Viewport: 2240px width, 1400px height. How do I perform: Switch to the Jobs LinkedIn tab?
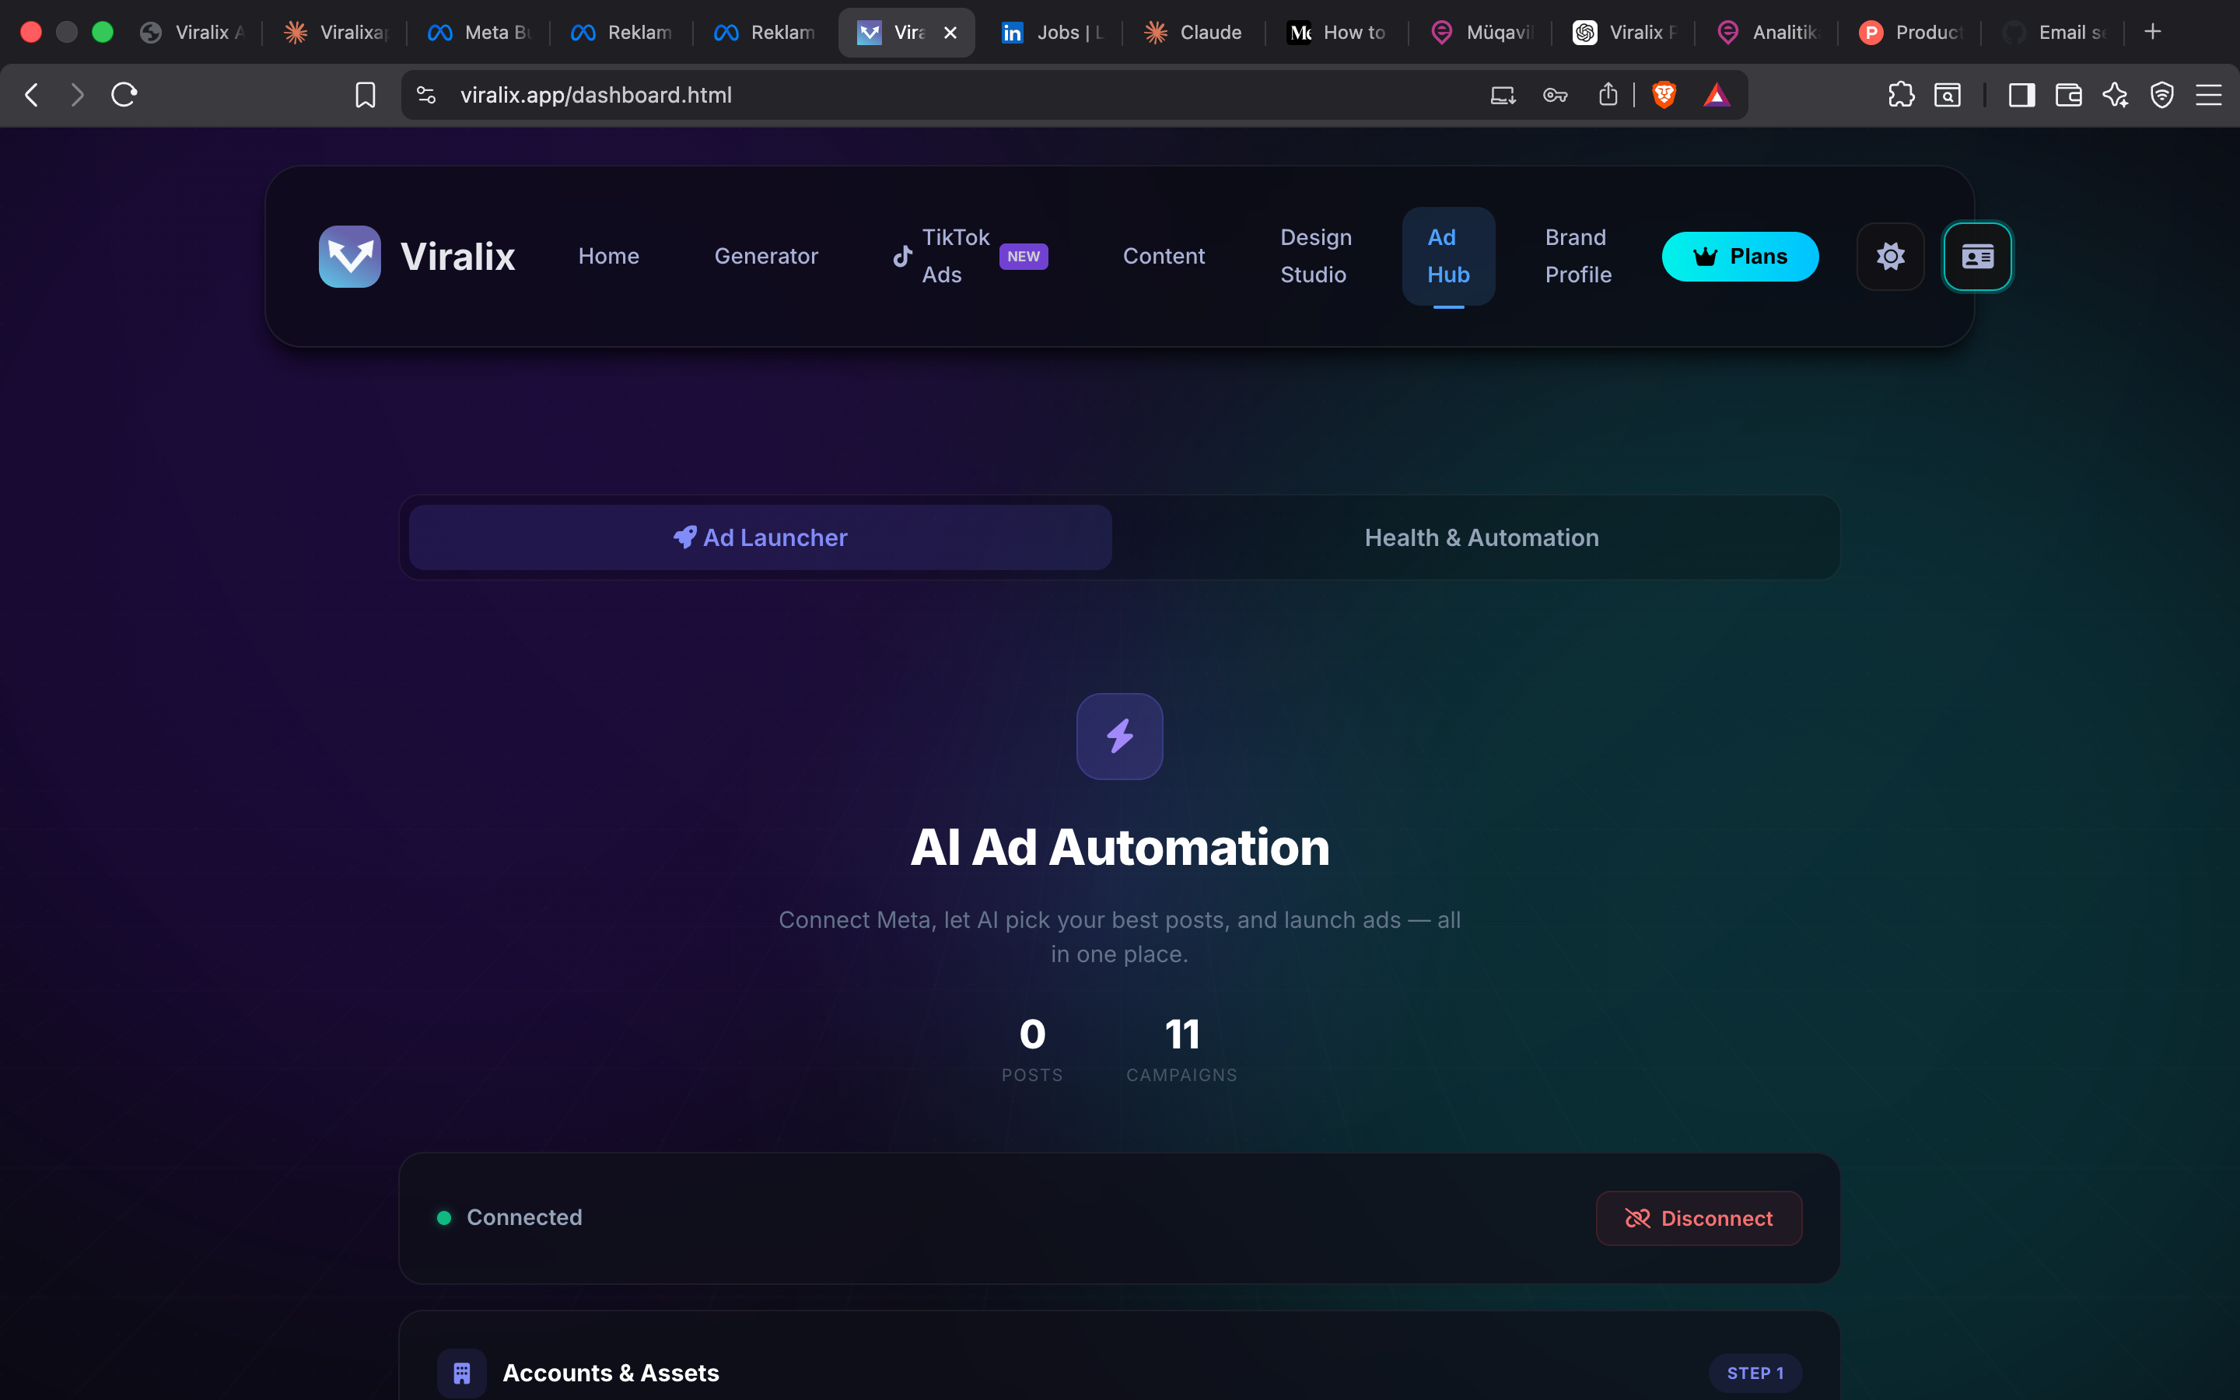[x=1052, y=33]
